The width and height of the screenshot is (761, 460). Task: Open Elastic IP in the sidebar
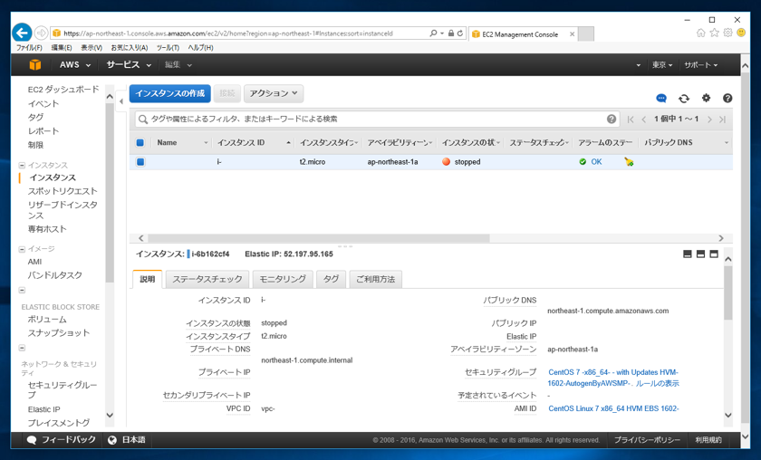tap(44, 409)
